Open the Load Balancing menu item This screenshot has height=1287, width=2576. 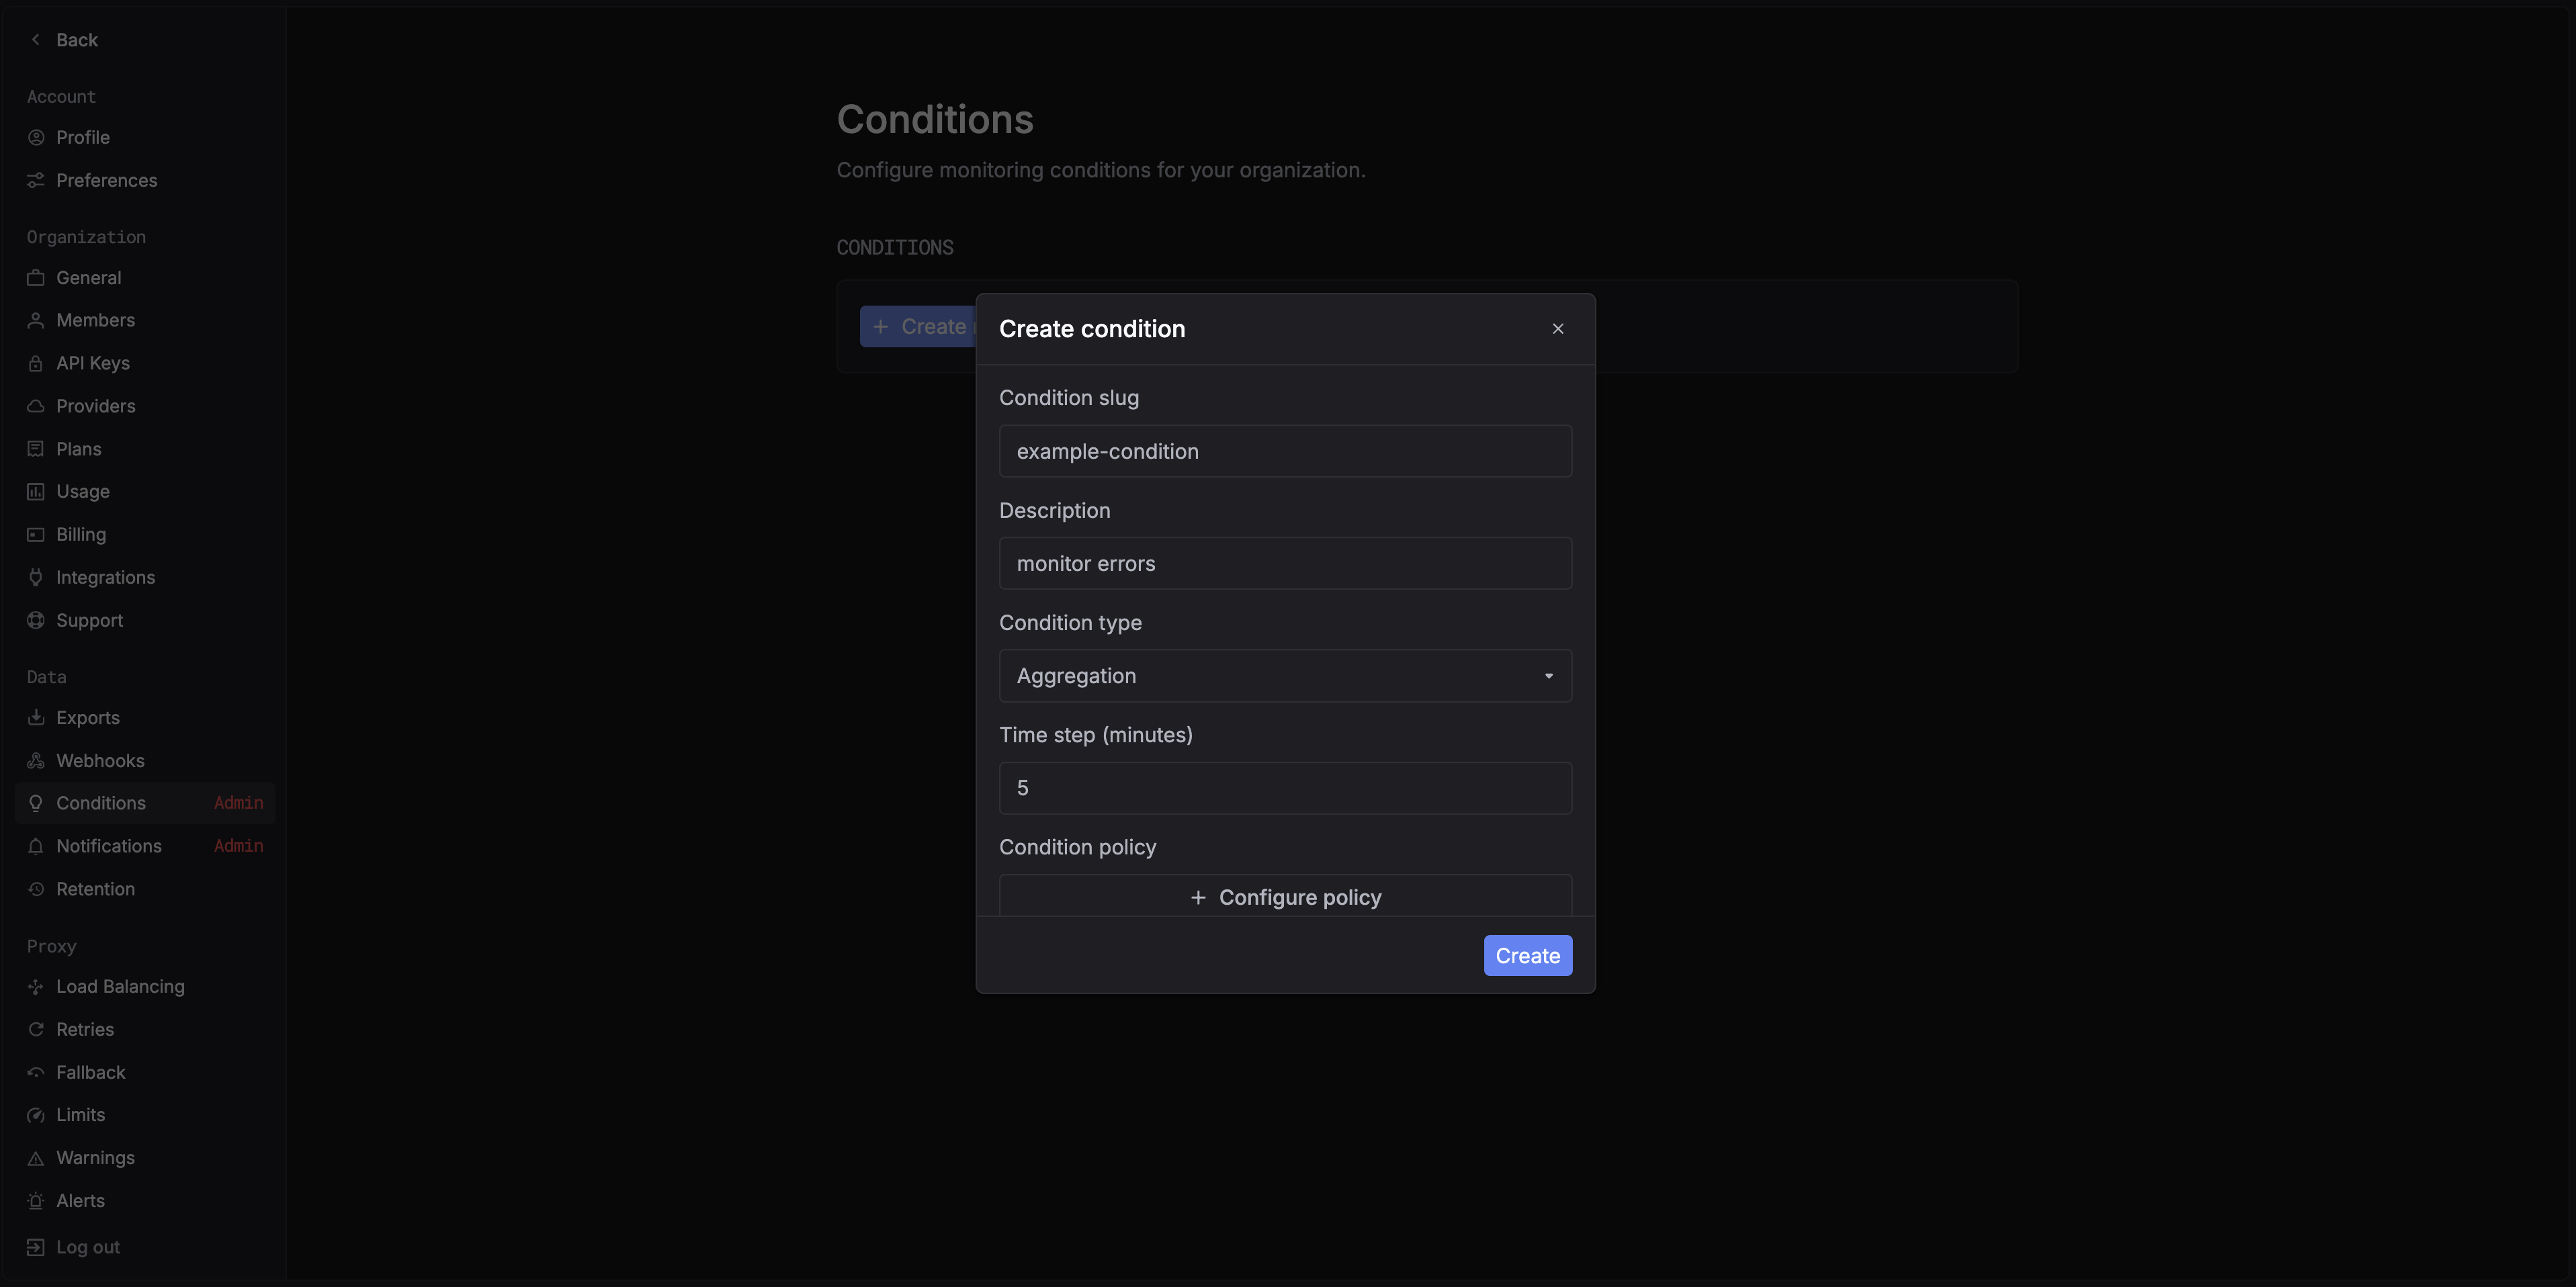[120, 987]
